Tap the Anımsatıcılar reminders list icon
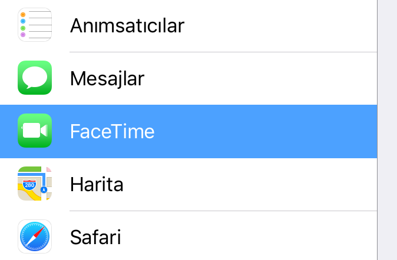The width and height of the screenshot is (397, 260). [35, 25]
